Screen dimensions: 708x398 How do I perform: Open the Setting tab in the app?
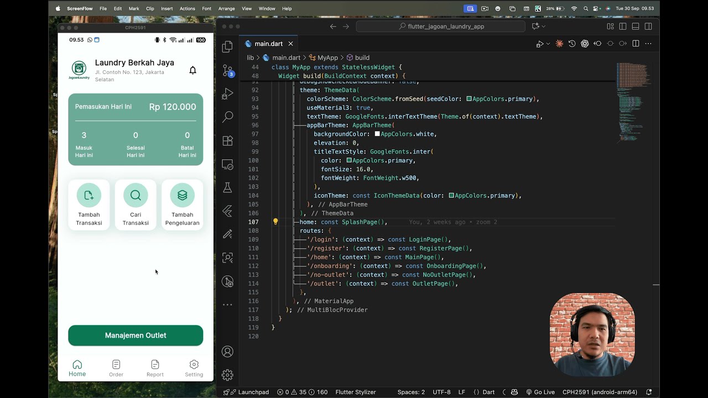click(194, 369)
